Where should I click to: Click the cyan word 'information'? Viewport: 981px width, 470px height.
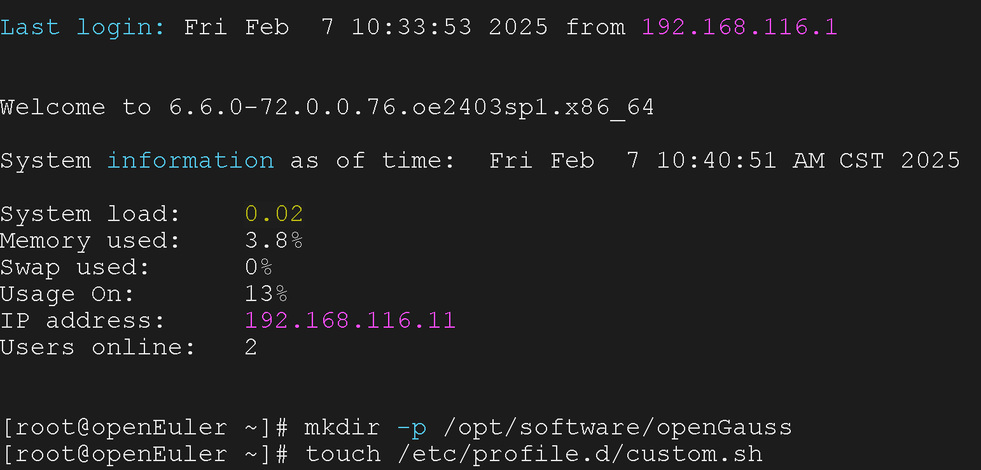pos(190,160)
